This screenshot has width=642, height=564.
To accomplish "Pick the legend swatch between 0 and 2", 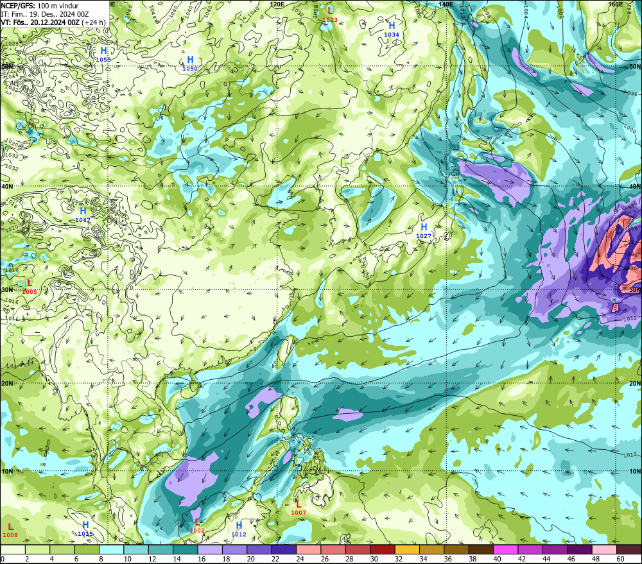I will [13, 549].
